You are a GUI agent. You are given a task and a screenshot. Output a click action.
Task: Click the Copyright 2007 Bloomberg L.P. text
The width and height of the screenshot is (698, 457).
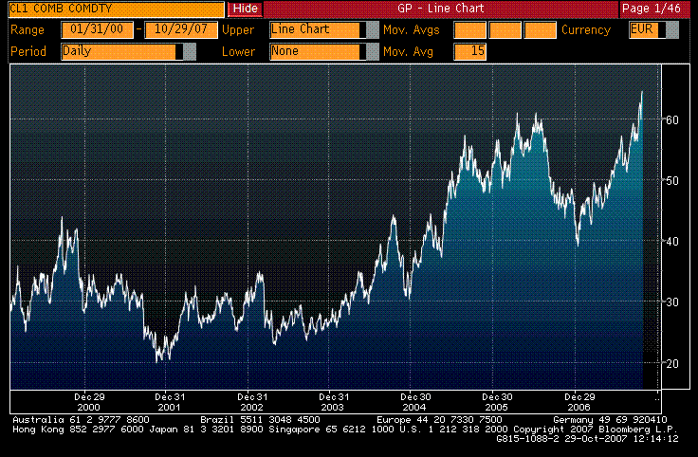pos(596,430)
